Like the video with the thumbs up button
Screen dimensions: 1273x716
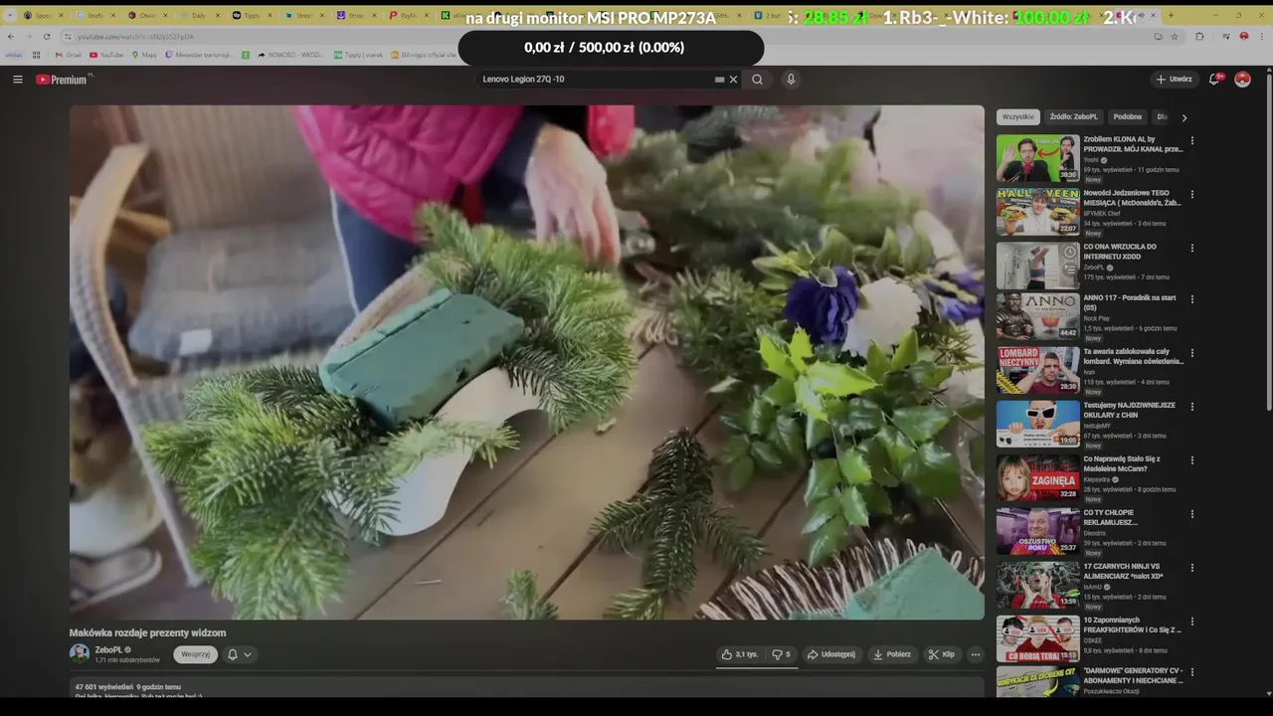click(741, 654)
